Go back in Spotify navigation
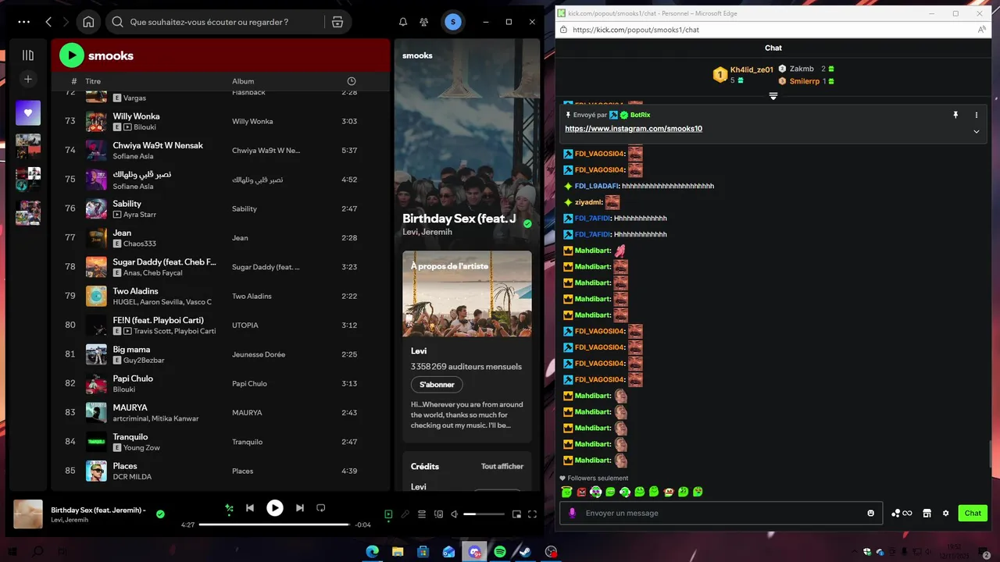The width and height of the screenshot is (1000, 562). point(48,22)
